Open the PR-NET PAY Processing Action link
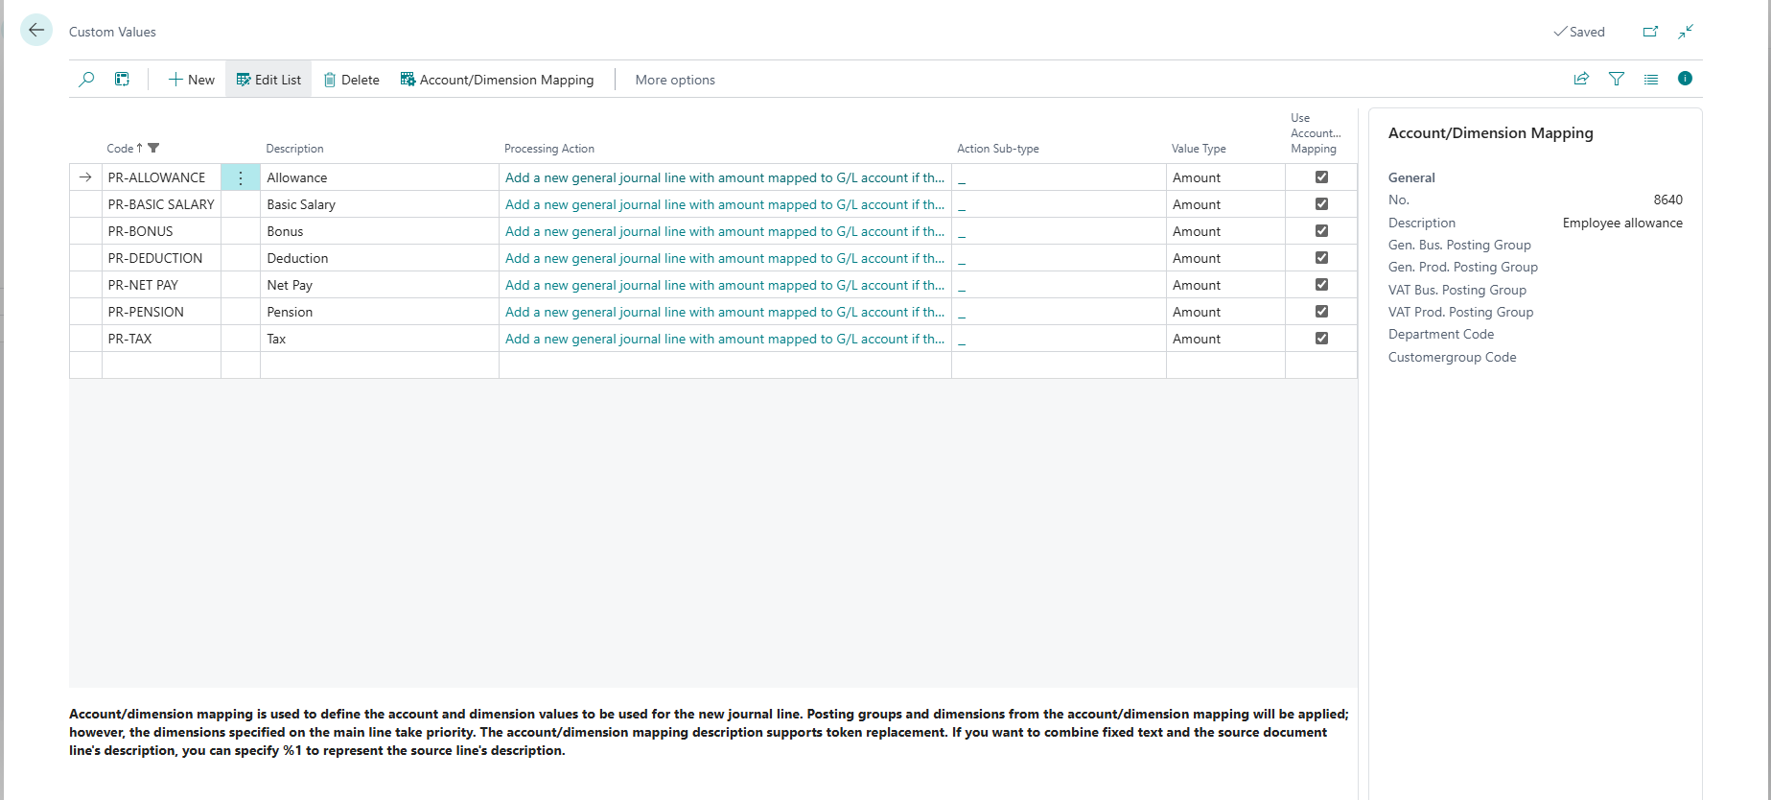1771x800 pixels. click(x=724, y=285)
